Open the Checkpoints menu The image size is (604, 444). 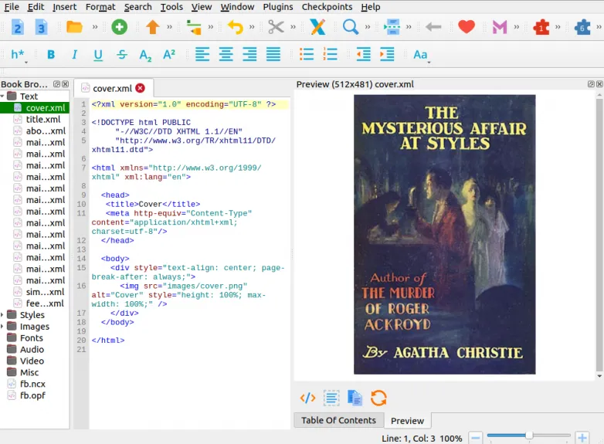[327, 7]
